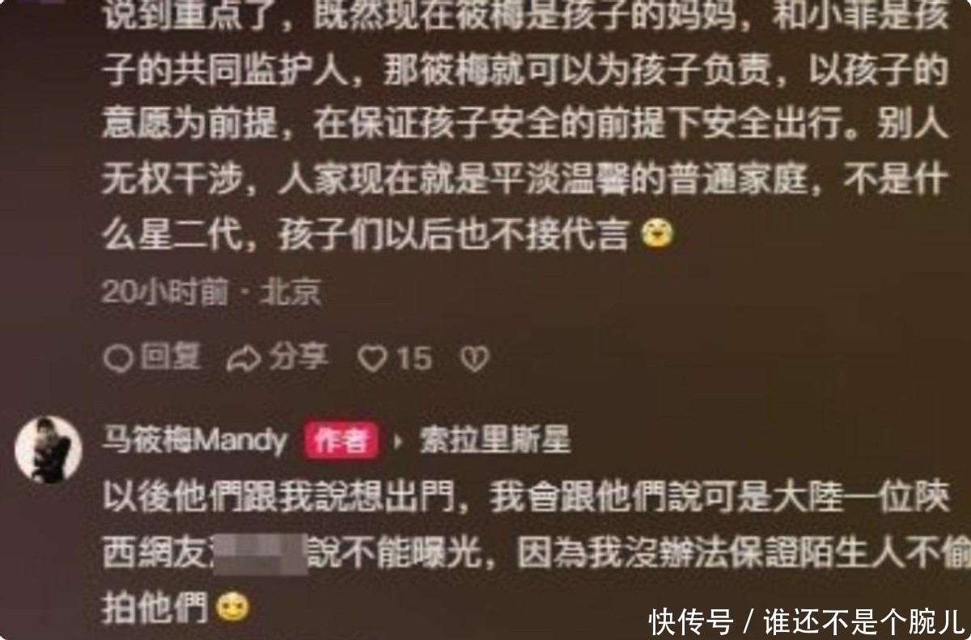Click the 北京 location tag
The image size is (971, 640).
pyautogui.click(x=290, y=294)
